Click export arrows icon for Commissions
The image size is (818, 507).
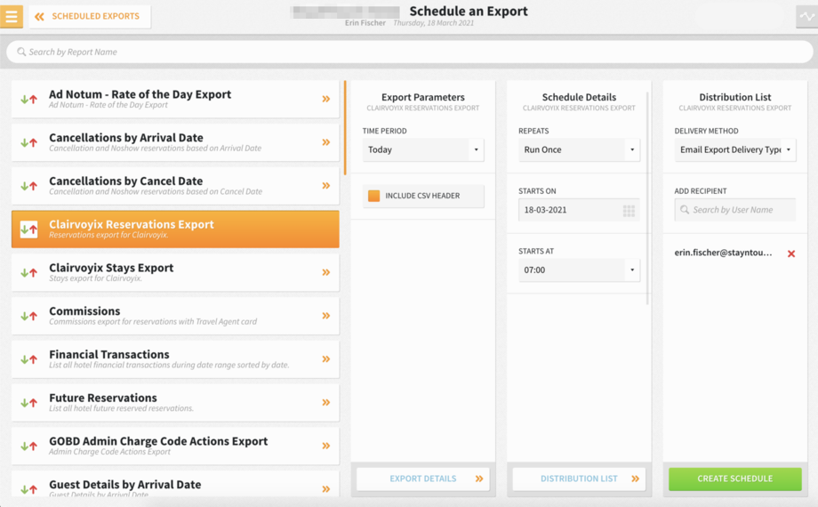click(29, 316)
